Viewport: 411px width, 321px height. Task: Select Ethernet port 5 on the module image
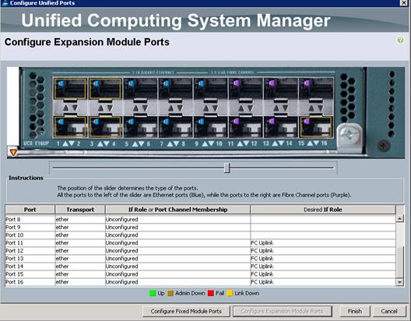(140, 88)
